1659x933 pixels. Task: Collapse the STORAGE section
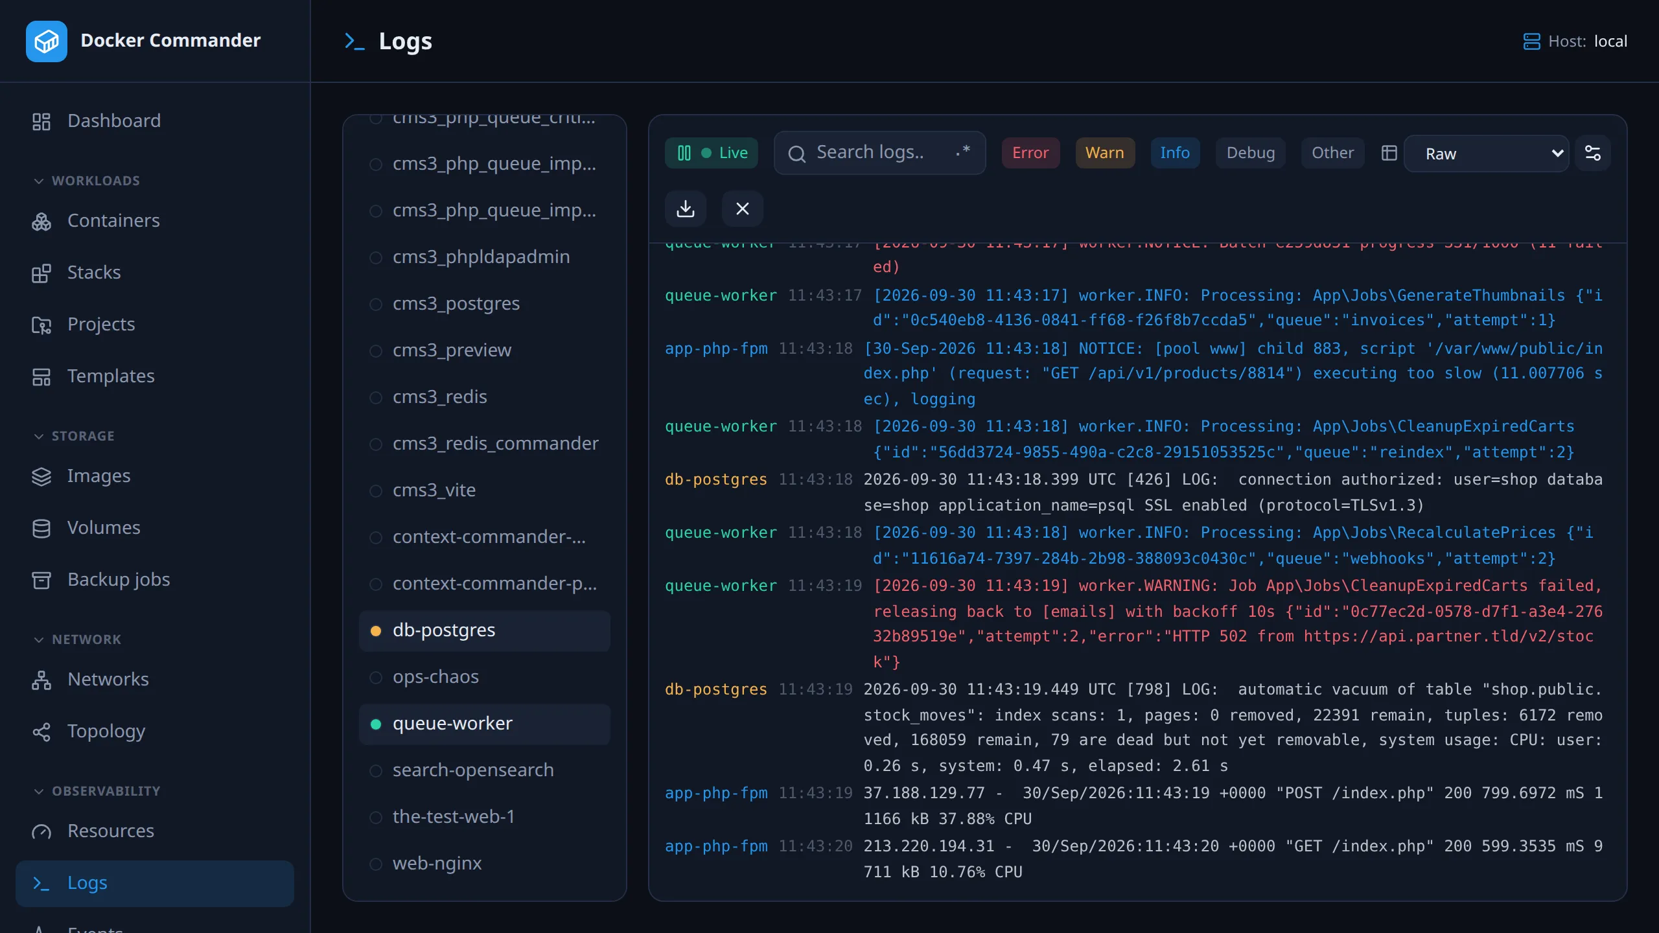point(74,436)
